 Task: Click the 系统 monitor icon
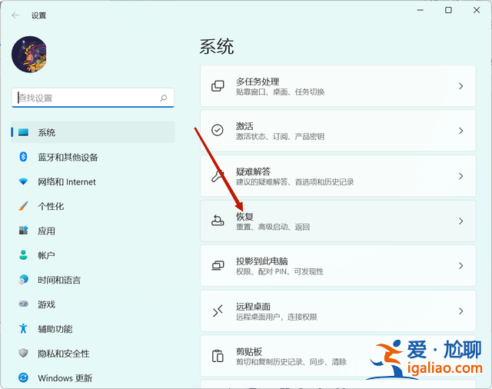click(23, 132)
